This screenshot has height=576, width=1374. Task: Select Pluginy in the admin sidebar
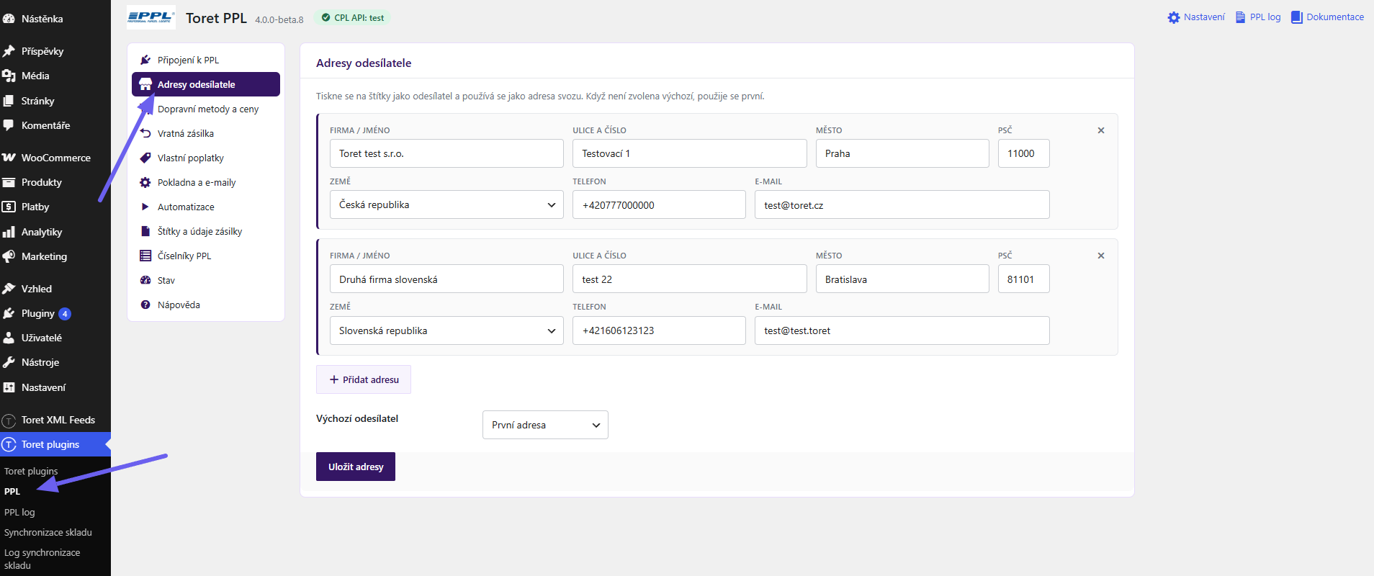37,313
